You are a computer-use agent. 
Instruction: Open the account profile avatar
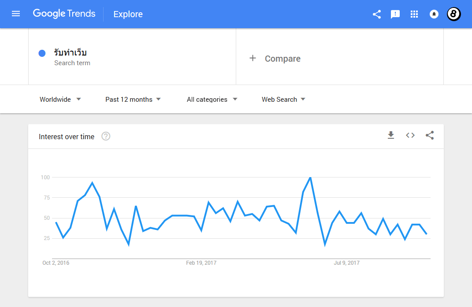[x=454, y=14]
